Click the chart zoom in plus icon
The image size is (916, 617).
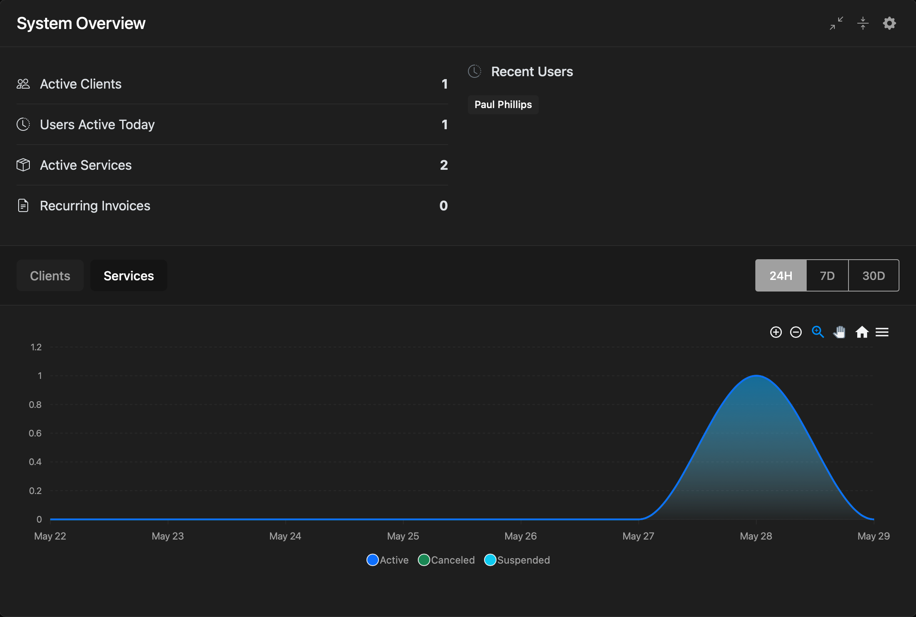(776, 332)
